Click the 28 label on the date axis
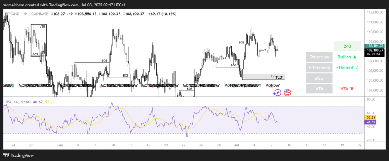The image size is (389, 161). [x=219, y=145]
